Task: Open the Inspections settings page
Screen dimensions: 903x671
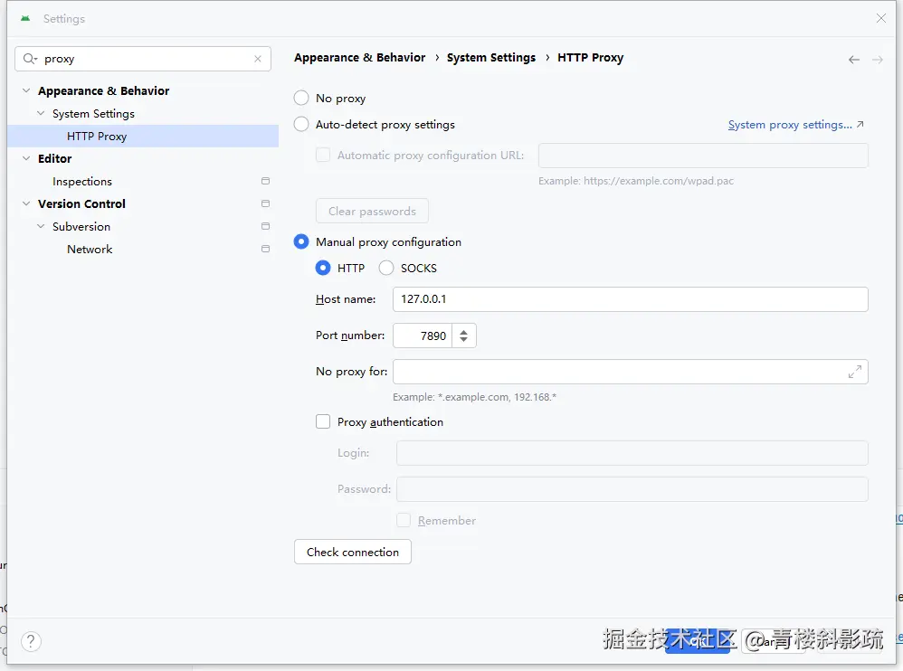Action: pyautogui.click(x=82, y=182)
